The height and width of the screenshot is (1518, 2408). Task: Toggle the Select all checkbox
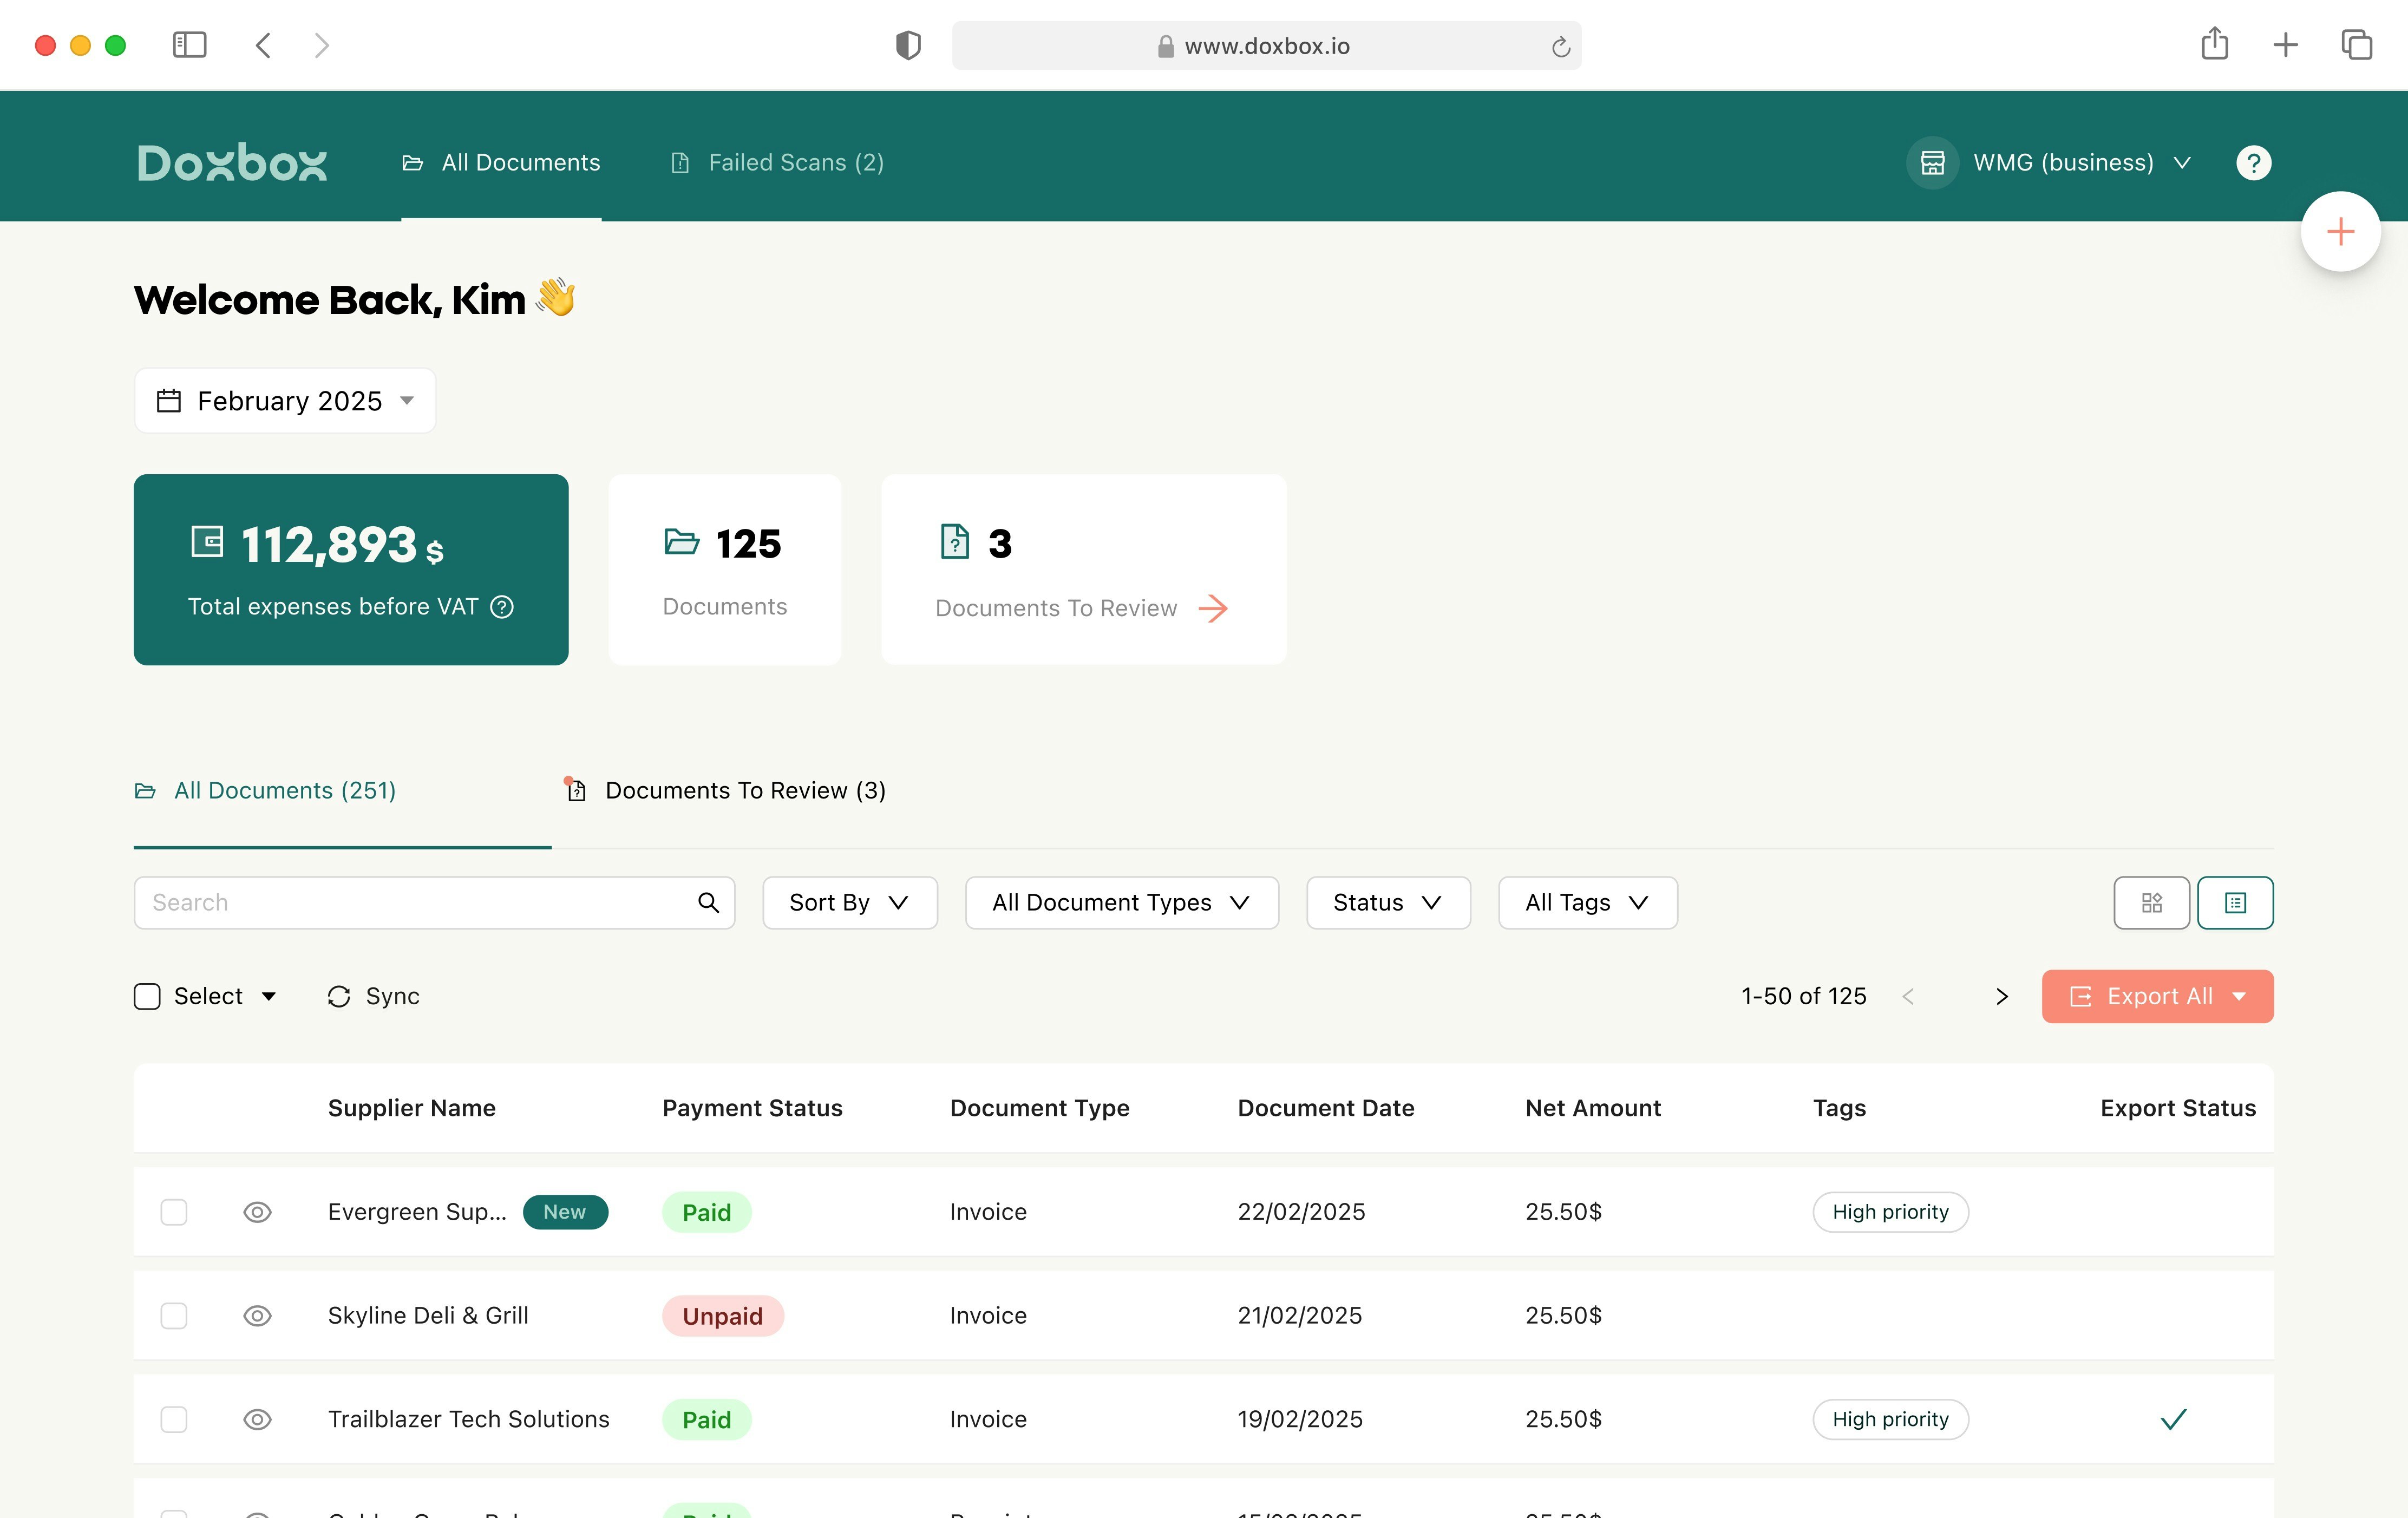[x=146, y=996]
